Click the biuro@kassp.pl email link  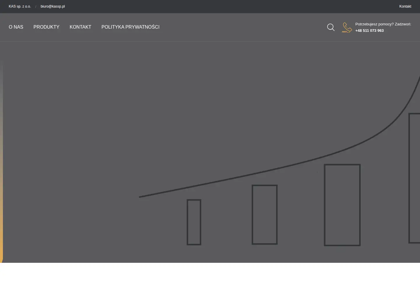53,6
